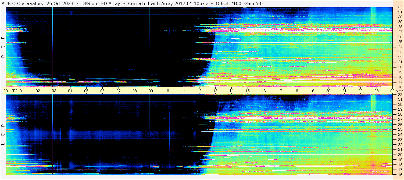The width and height of the screenshot is (404, 180).
Task: Click the AJ4CO Observatory title text
Action: click(23, 3)
